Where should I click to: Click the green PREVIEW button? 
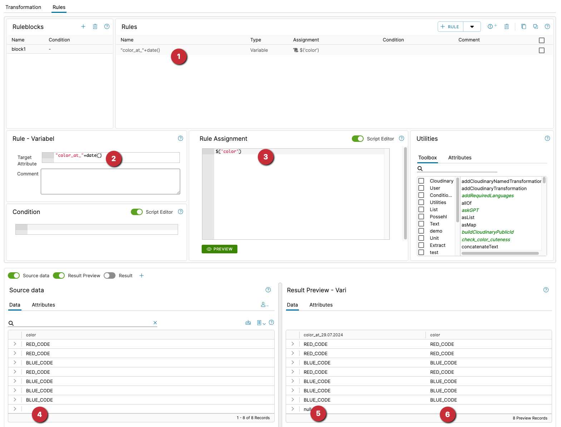(x=220, y=249)
